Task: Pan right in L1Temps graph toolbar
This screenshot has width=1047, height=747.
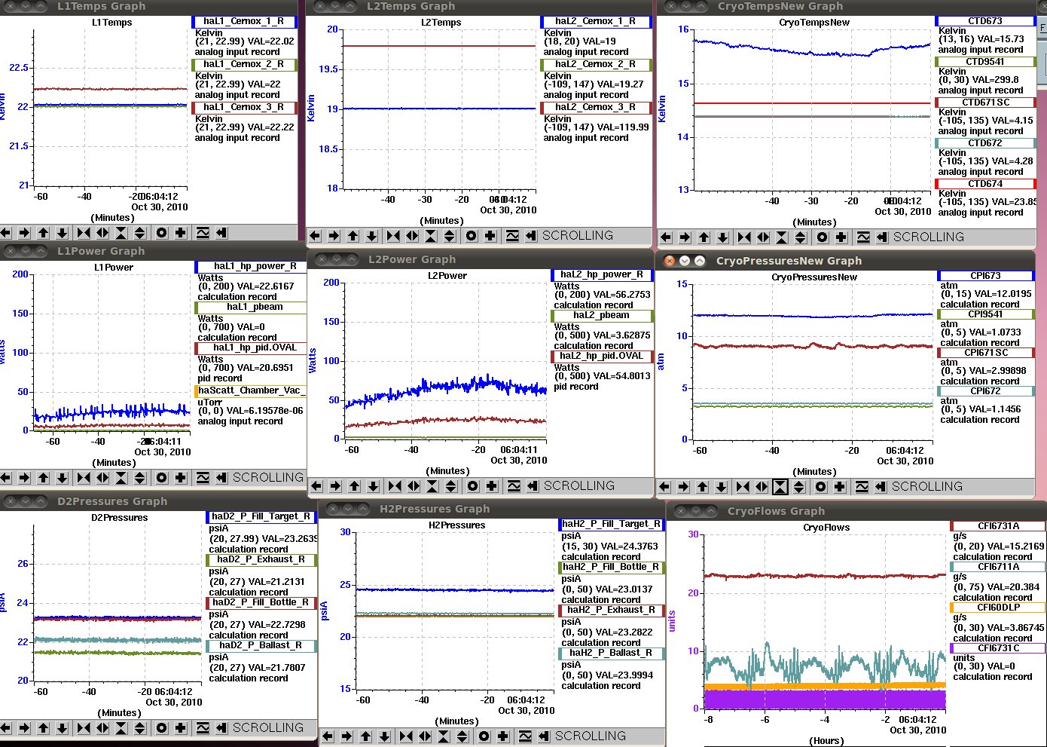Action: [x=24, y=233]
